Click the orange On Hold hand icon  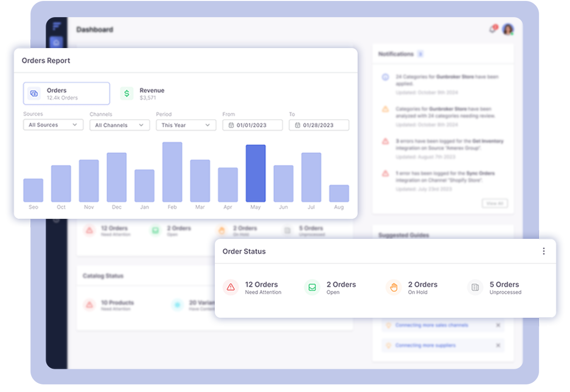[394, 287]
